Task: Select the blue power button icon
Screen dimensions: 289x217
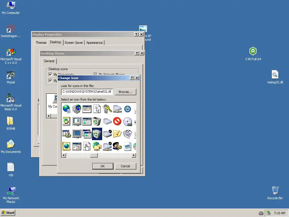Action: [x=127, y=109]
